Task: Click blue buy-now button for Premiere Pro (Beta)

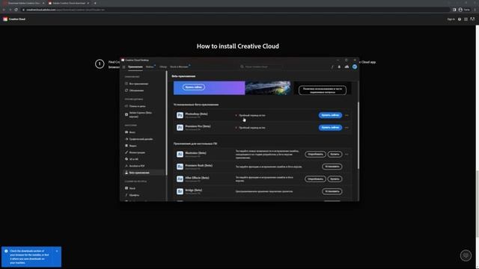Action: [330, 128]
